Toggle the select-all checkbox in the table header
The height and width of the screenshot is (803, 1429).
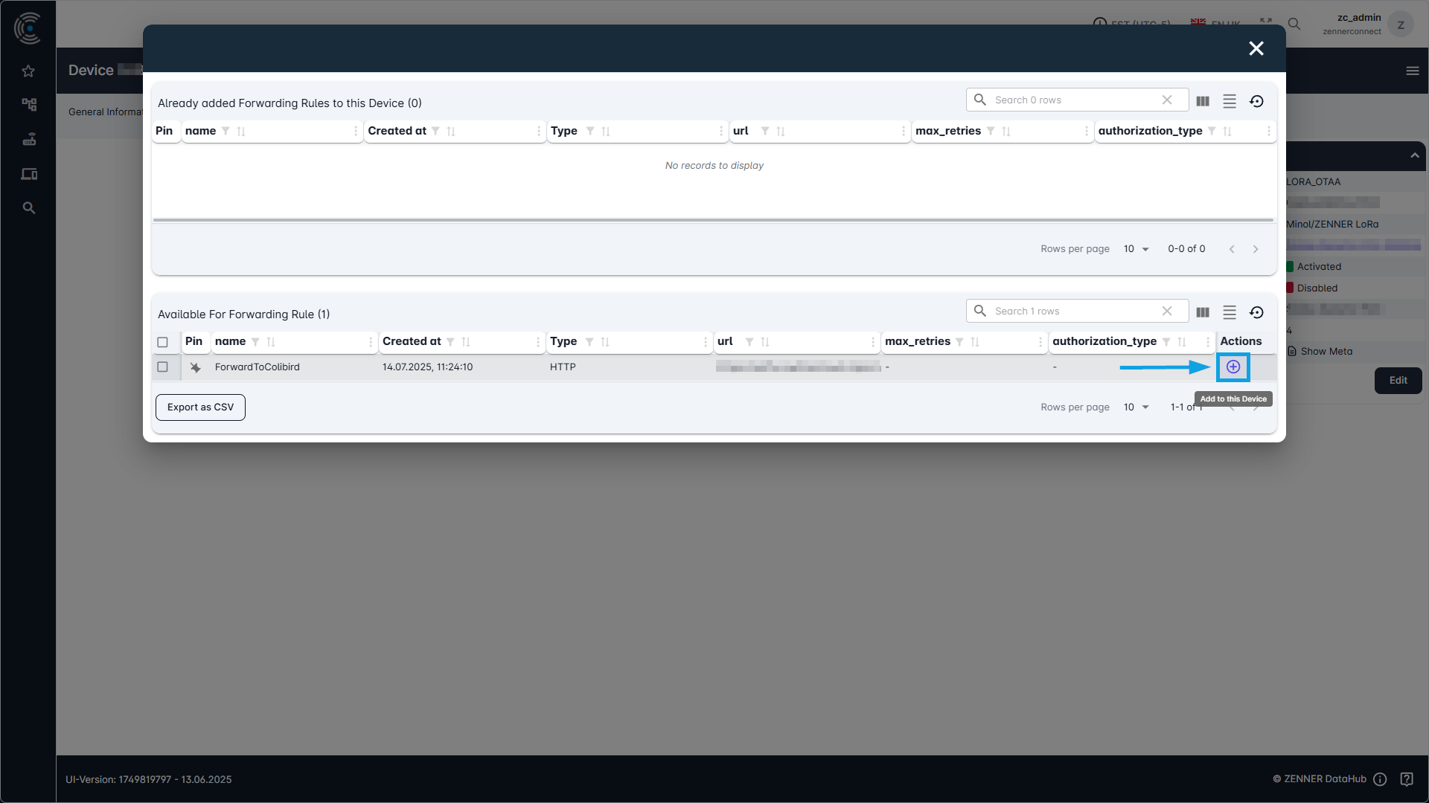tap(163, 342)
